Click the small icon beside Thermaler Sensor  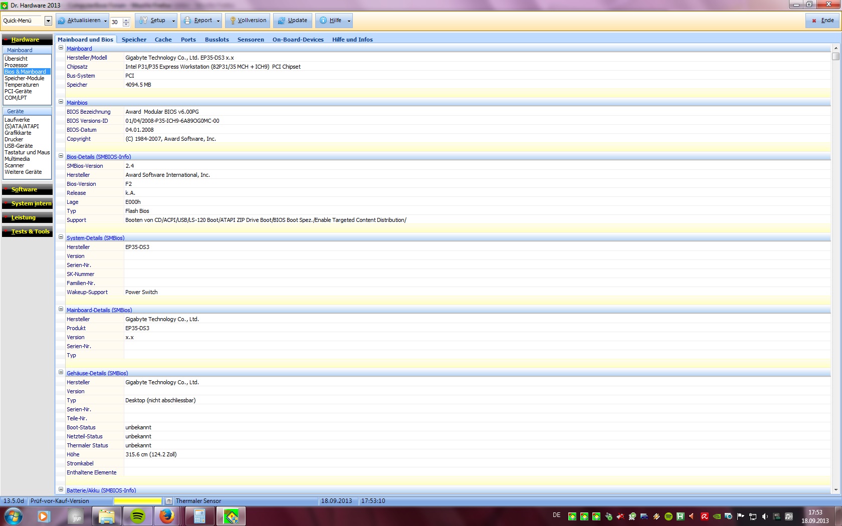169,501
